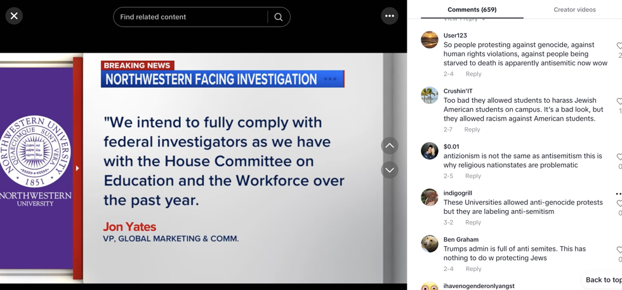Image resolution: width=622 pixels, height=290 pixels.
Task: Like User123's comment with heart
Action: coord(619,46)
